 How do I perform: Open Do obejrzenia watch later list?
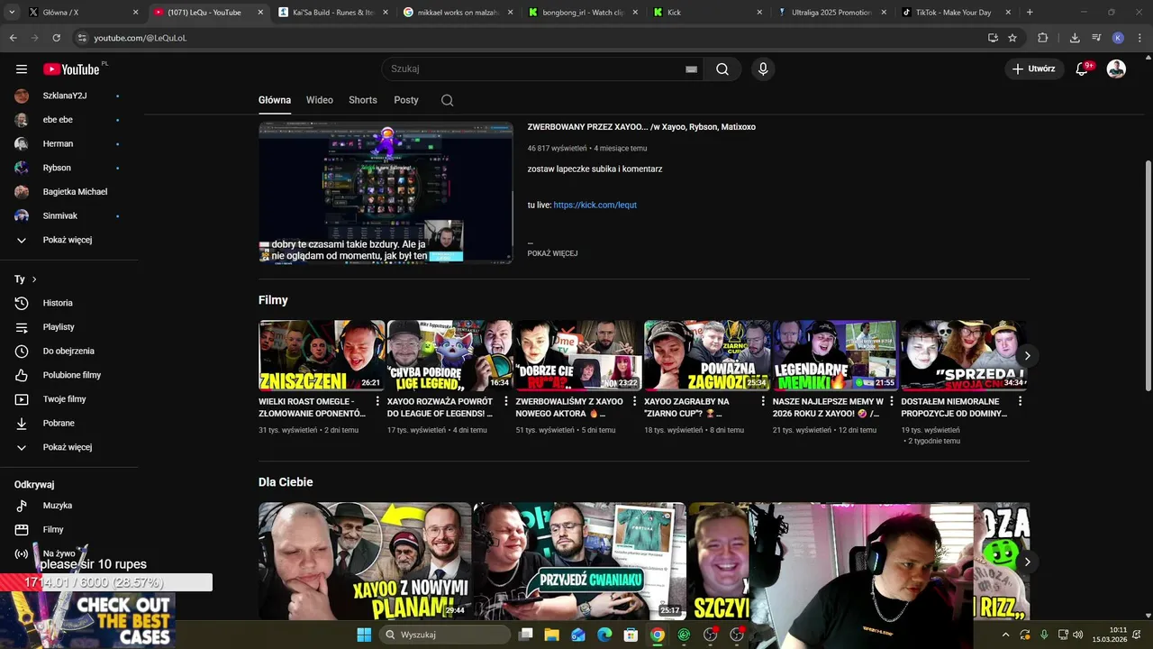coord(69,351)
